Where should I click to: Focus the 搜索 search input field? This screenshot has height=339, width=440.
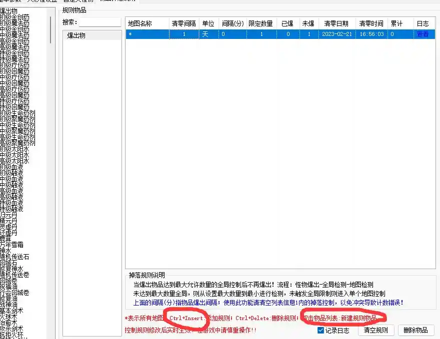(100, 22)
